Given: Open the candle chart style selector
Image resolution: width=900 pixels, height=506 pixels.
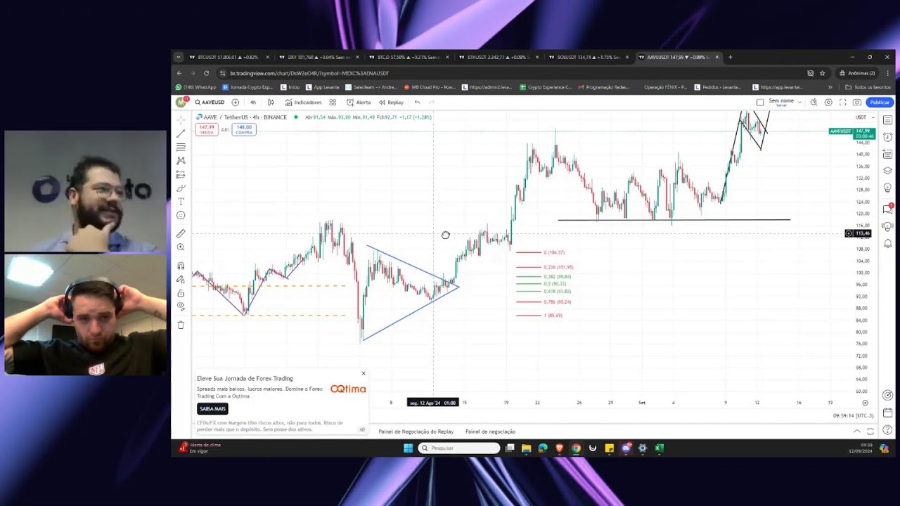Looking at the screenshot, I should click(x=271, y=102).
